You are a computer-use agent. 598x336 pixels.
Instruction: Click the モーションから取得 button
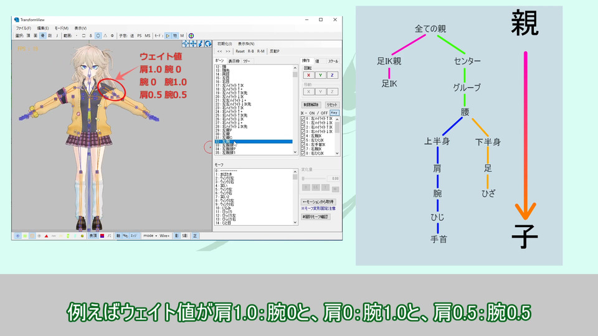click(318, 202)
